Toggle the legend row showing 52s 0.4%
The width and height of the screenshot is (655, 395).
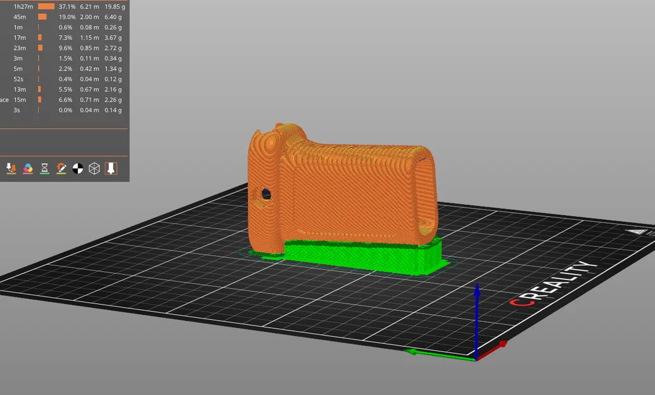(x=63, y=79)
